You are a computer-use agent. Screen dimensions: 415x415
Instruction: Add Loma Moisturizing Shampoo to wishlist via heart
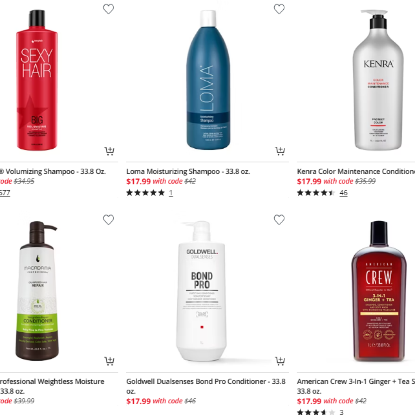pos(279,9)
